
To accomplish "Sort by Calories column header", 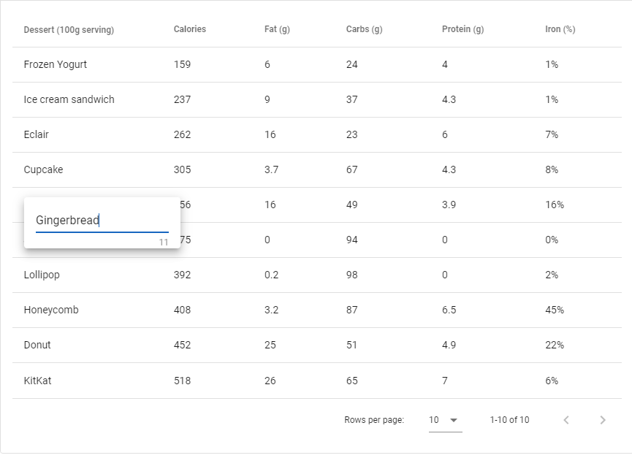I will (x=189, y=29).
